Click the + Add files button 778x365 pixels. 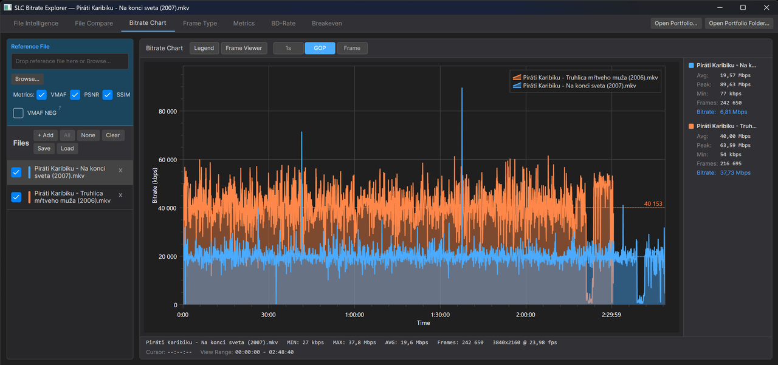[46, 135]
